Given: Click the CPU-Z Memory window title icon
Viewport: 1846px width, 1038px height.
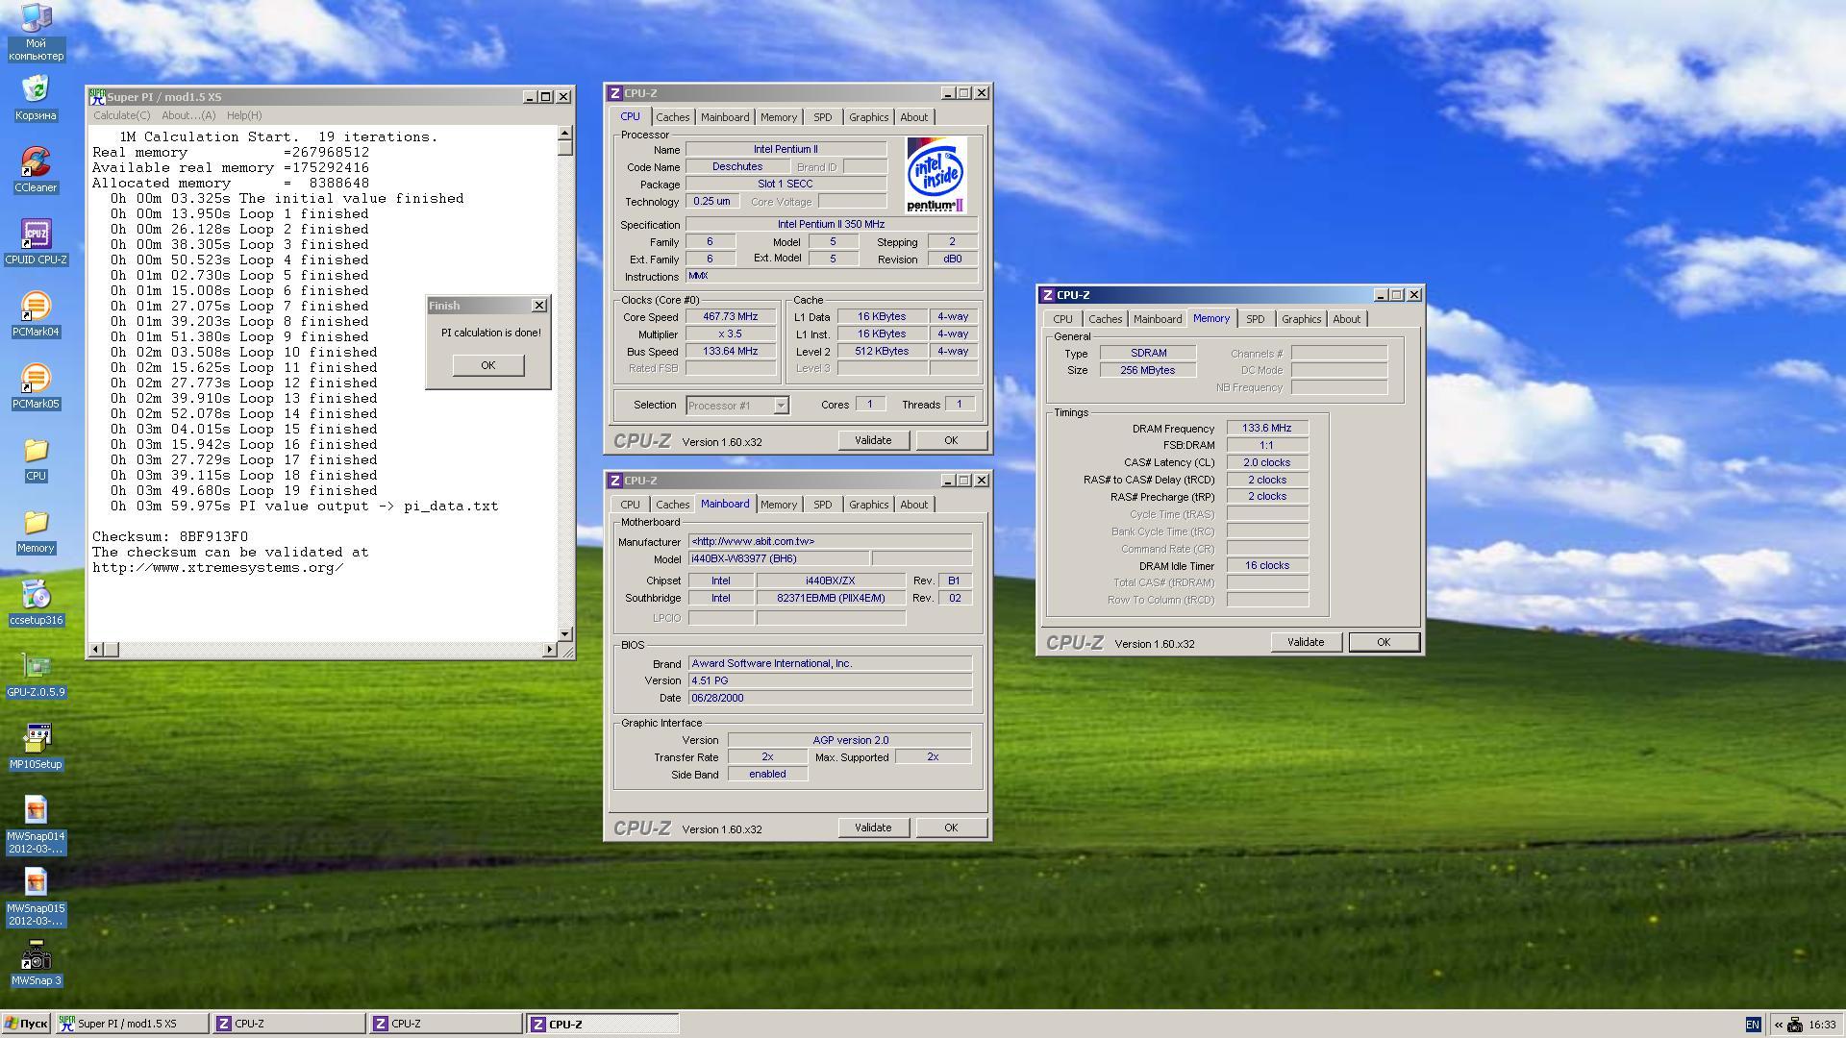Looking at the screenshot, I should point(1048,295).
